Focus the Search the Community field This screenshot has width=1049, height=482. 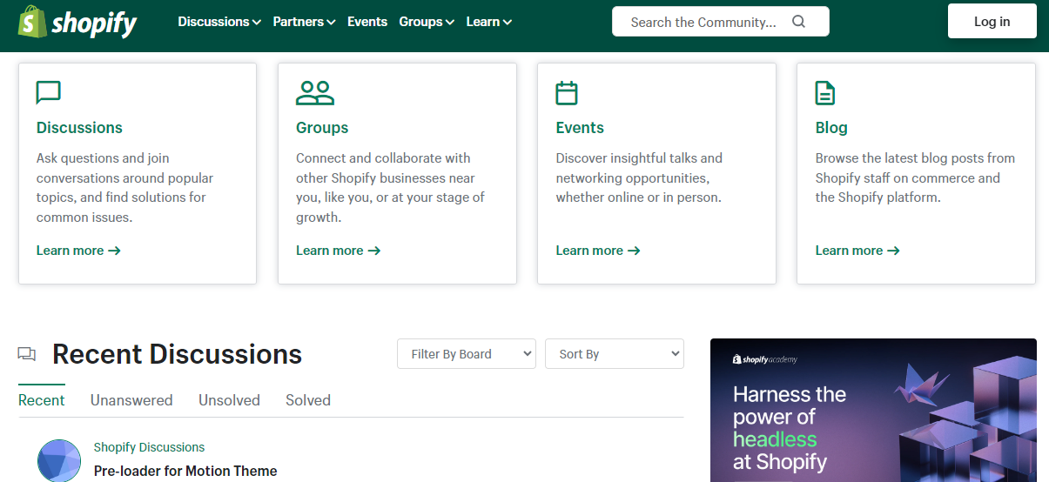[703, 22]
